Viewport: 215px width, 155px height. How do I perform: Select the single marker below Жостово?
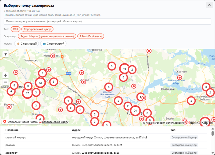click(180, 78)
